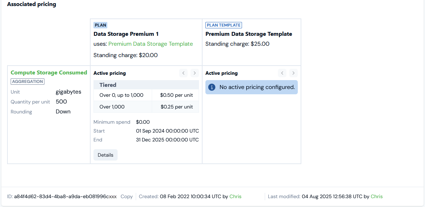The height and width of the screenshot is (207, 425).
Task: Click the ID value text at the bottom
Action: click(x=65, y=196)
